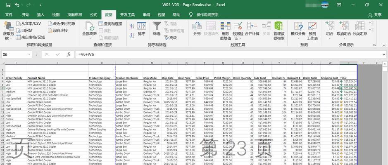
Task: Expand the formula bar chevron
Action: (x=384, y=54)
